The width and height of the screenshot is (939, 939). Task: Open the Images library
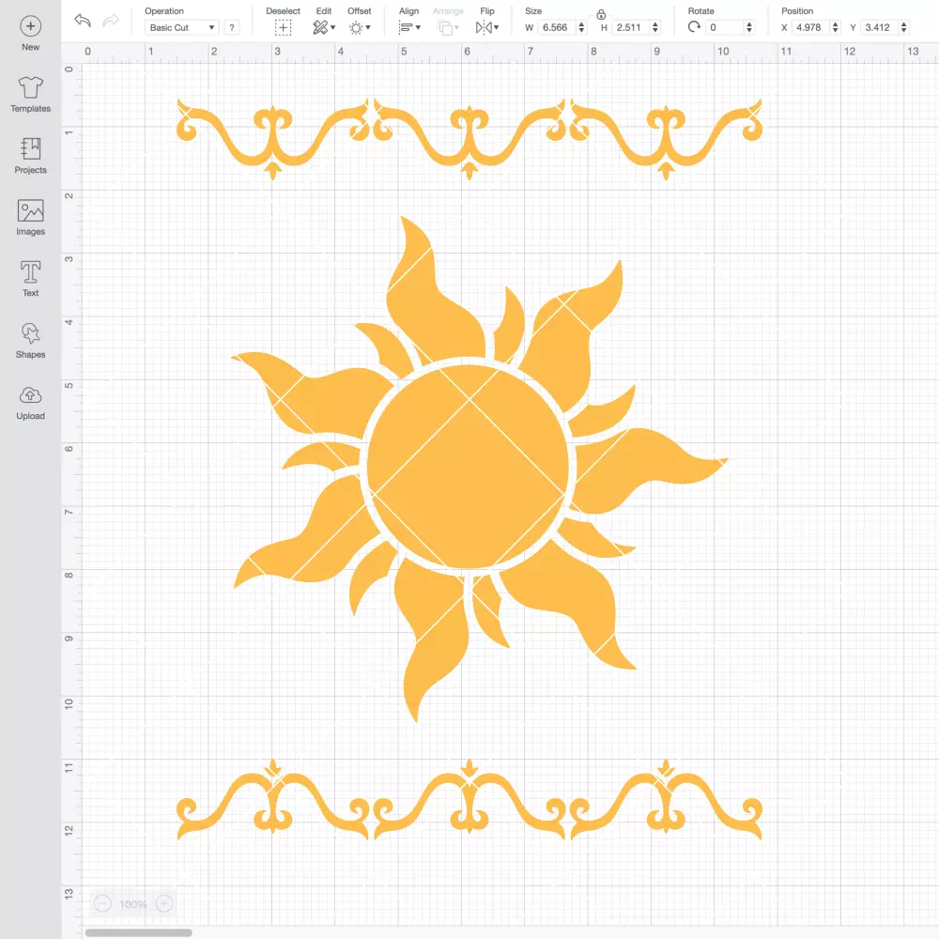coord(31,218)
